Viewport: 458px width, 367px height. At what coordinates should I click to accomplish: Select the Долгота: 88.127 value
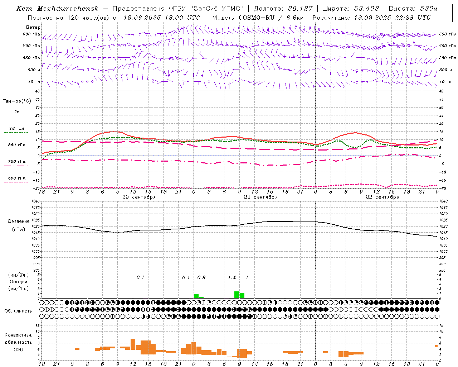point(283,9)
